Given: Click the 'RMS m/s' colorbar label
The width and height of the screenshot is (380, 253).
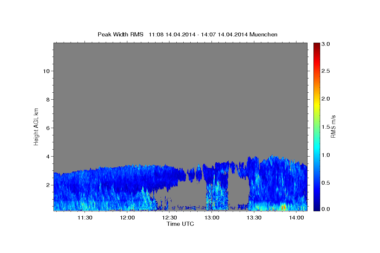Looking at the screenshot, I should (333, 126).
